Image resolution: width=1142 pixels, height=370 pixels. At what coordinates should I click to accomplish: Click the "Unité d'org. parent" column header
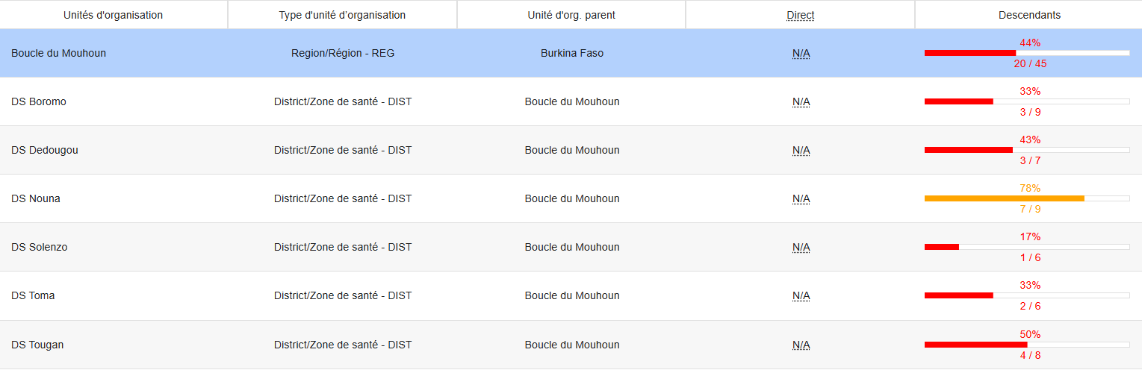tap(571, 15)
